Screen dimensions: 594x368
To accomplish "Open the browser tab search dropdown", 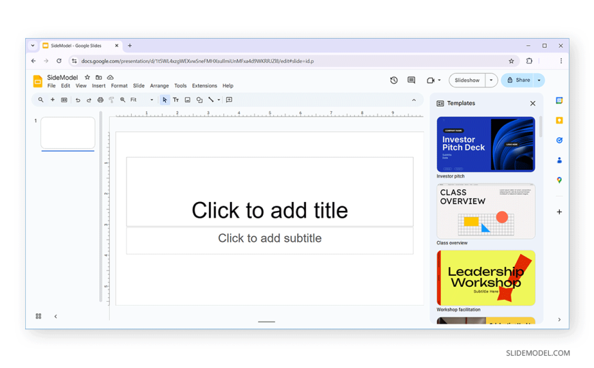I will pyautogui.click(x=33, y=46).
